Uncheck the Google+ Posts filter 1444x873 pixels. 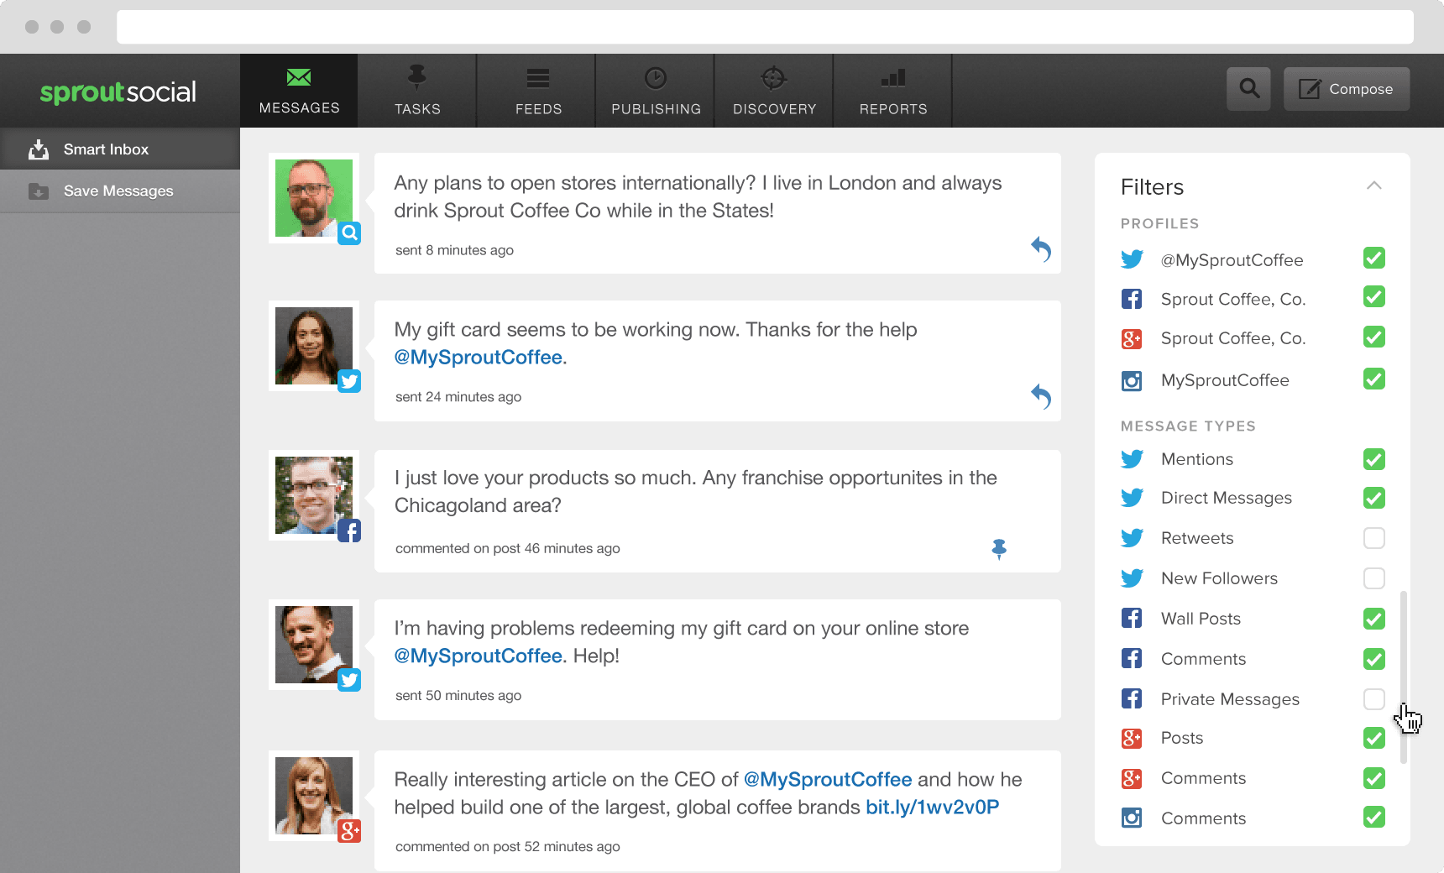tap(1374, 738)
